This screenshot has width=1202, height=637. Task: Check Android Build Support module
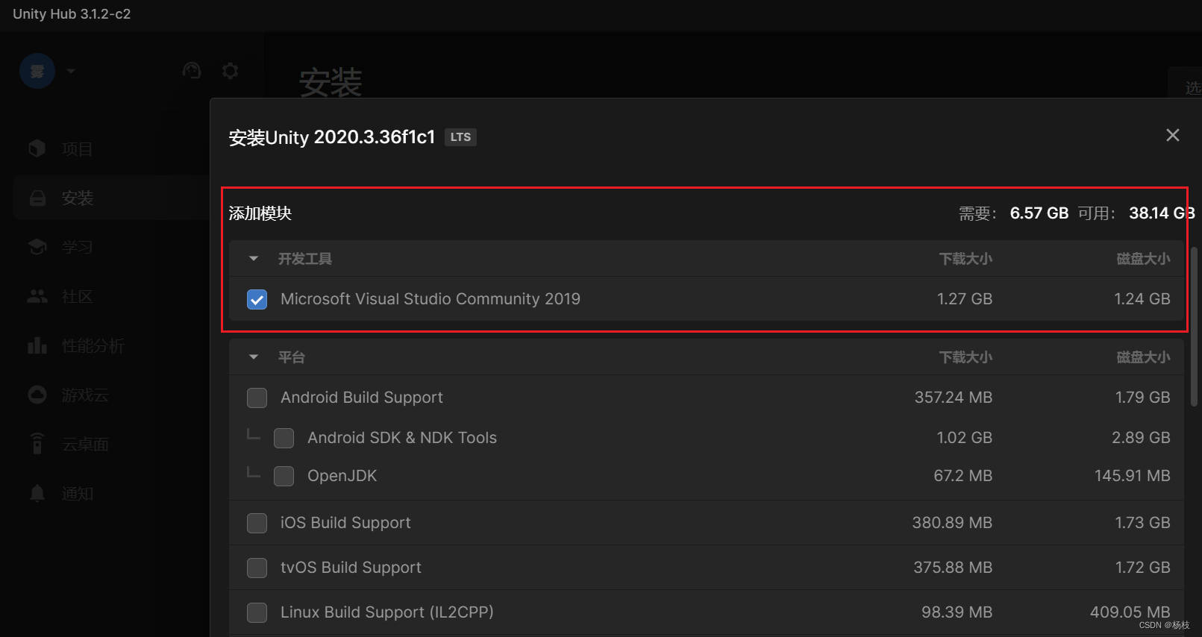[x=257, y=398]
